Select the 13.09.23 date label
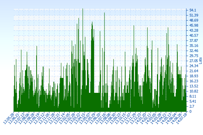The height and width of the screenshot is (135, 203). pos(115,118)
